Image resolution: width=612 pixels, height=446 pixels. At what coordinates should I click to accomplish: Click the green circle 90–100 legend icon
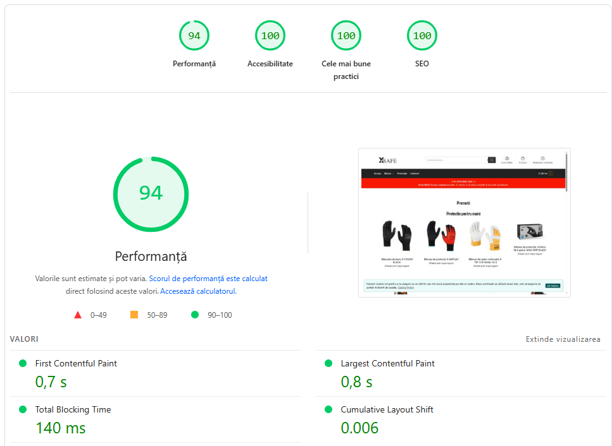(195, 315)
